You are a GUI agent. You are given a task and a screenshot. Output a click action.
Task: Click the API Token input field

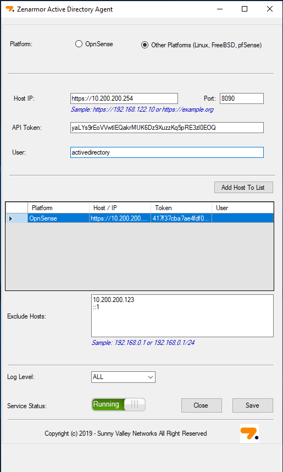click(x=167, y=127)
